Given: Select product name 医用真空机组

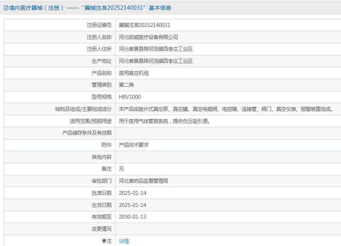Looking at the screenshot, I should [x=134, y=73].
